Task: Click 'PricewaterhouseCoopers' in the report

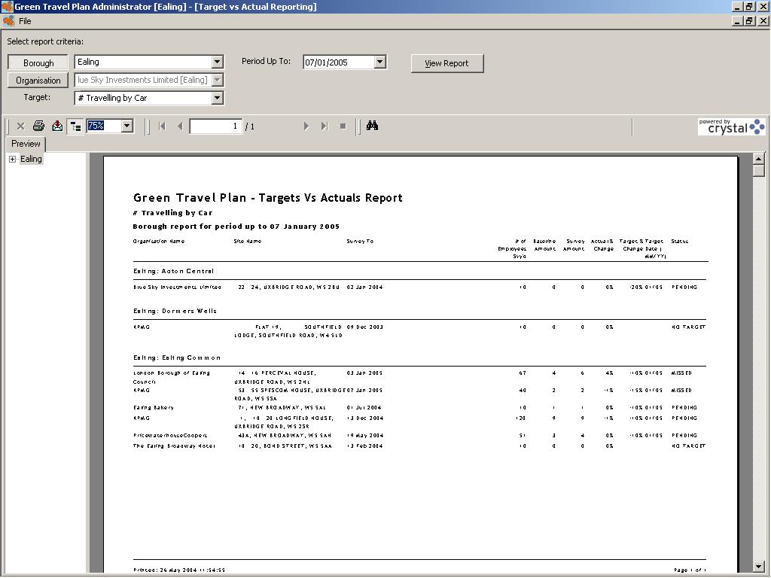Action: [170, 436]
